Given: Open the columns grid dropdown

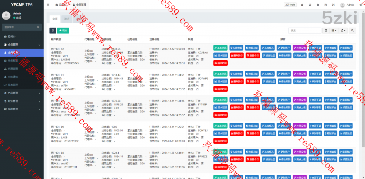Looking at the screenshot, I should click(334, 31).
